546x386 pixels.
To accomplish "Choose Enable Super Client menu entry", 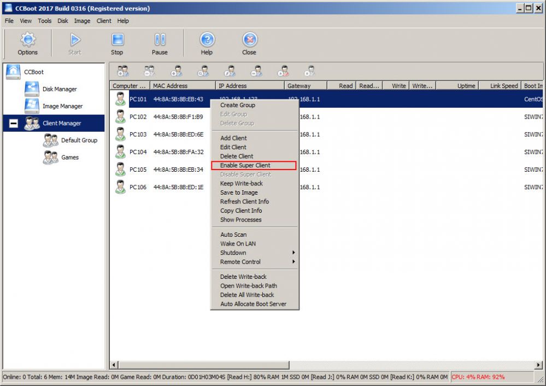I will [x=254, y=165].
